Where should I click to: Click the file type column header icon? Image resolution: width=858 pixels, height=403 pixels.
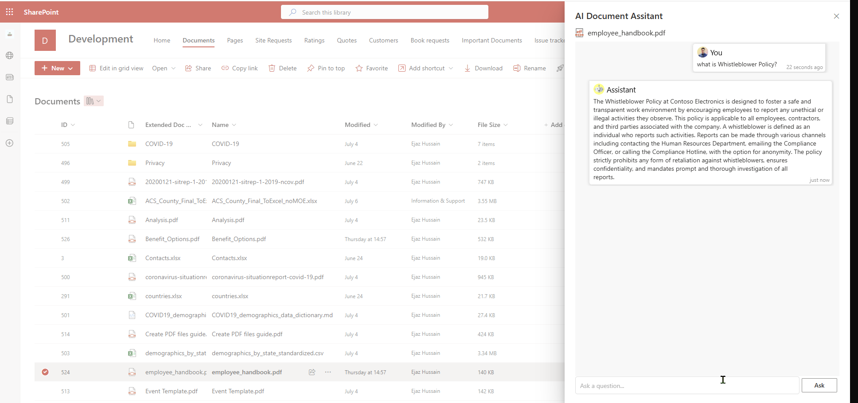pos(131,125)
